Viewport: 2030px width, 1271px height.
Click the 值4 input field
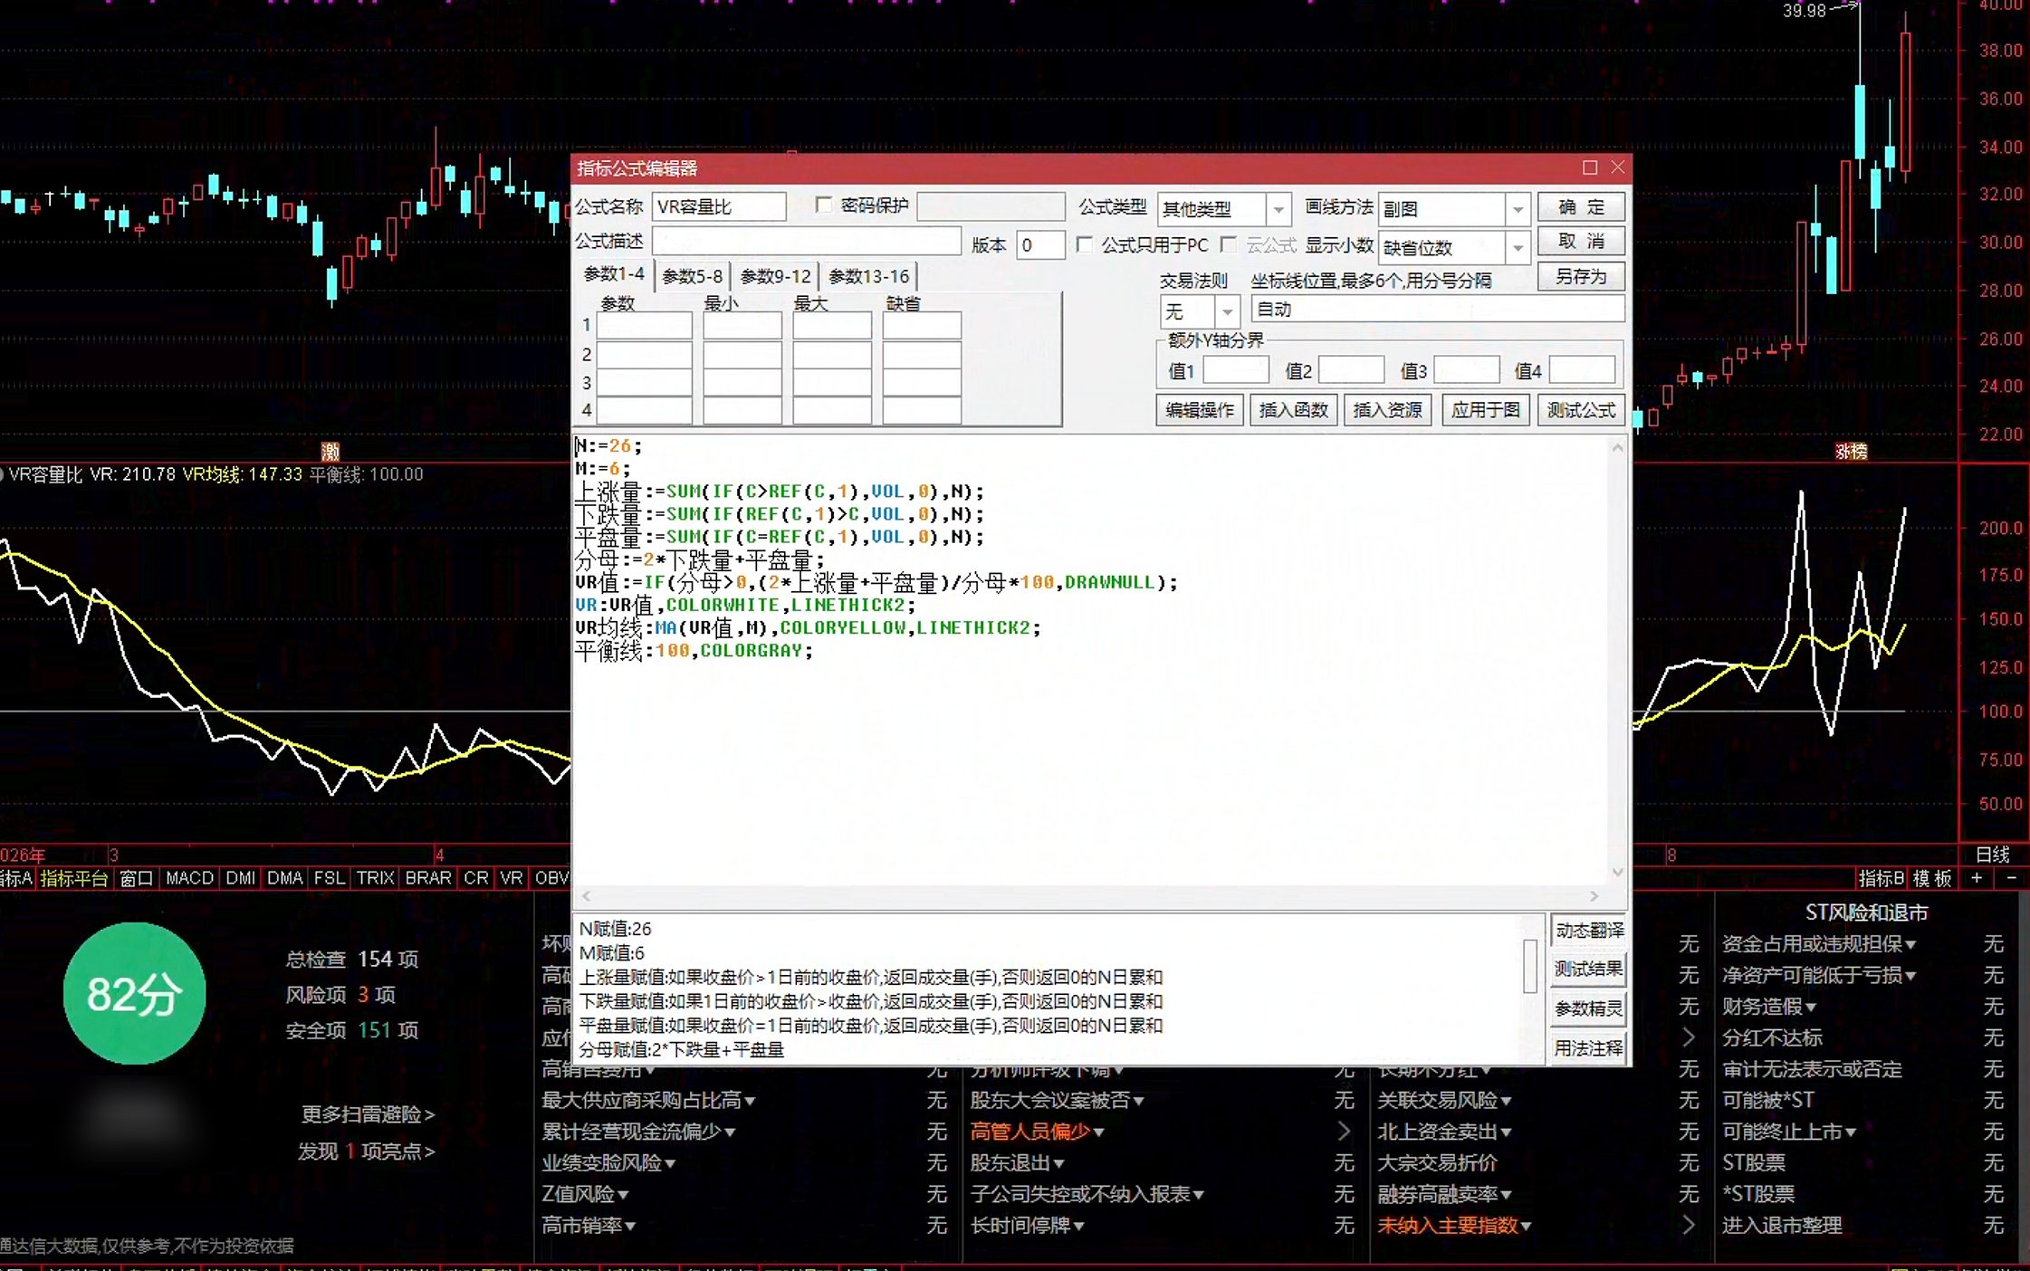click(1582, 370)
